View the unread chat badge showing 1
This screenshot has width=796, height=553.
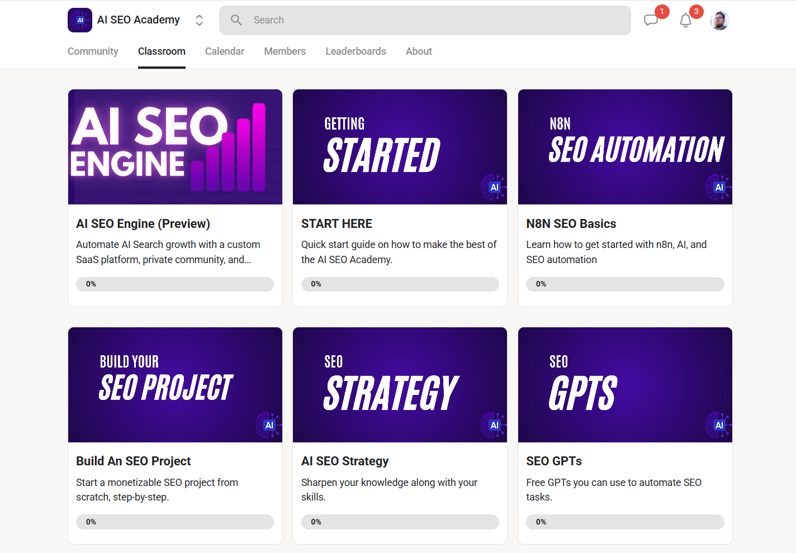pos(661,11)
